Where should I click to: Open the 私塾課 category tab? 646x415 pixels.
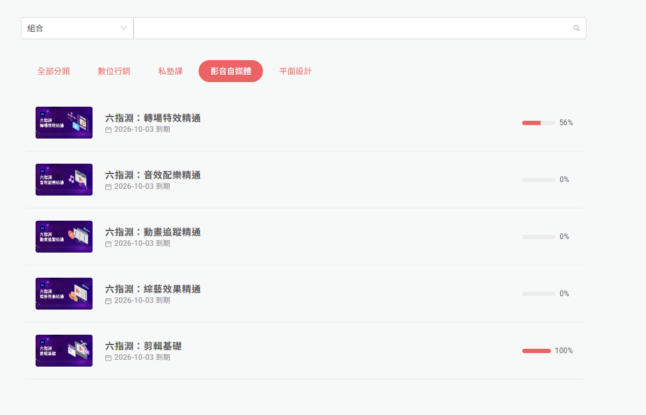pos(170,71)
